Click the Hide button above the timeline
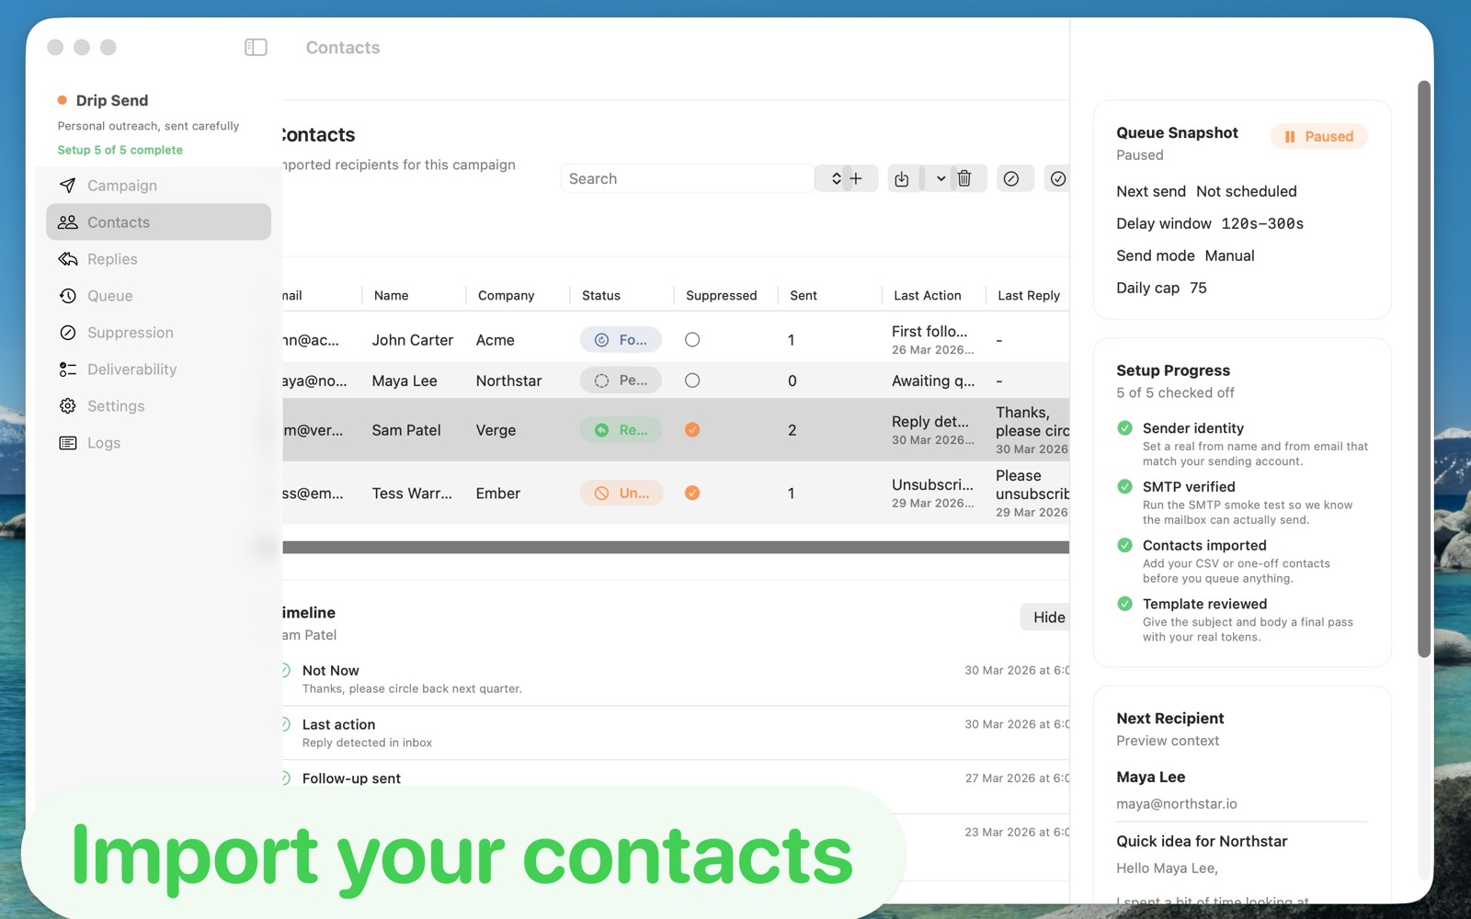 pyautogui.click(x=1045, y=617)
